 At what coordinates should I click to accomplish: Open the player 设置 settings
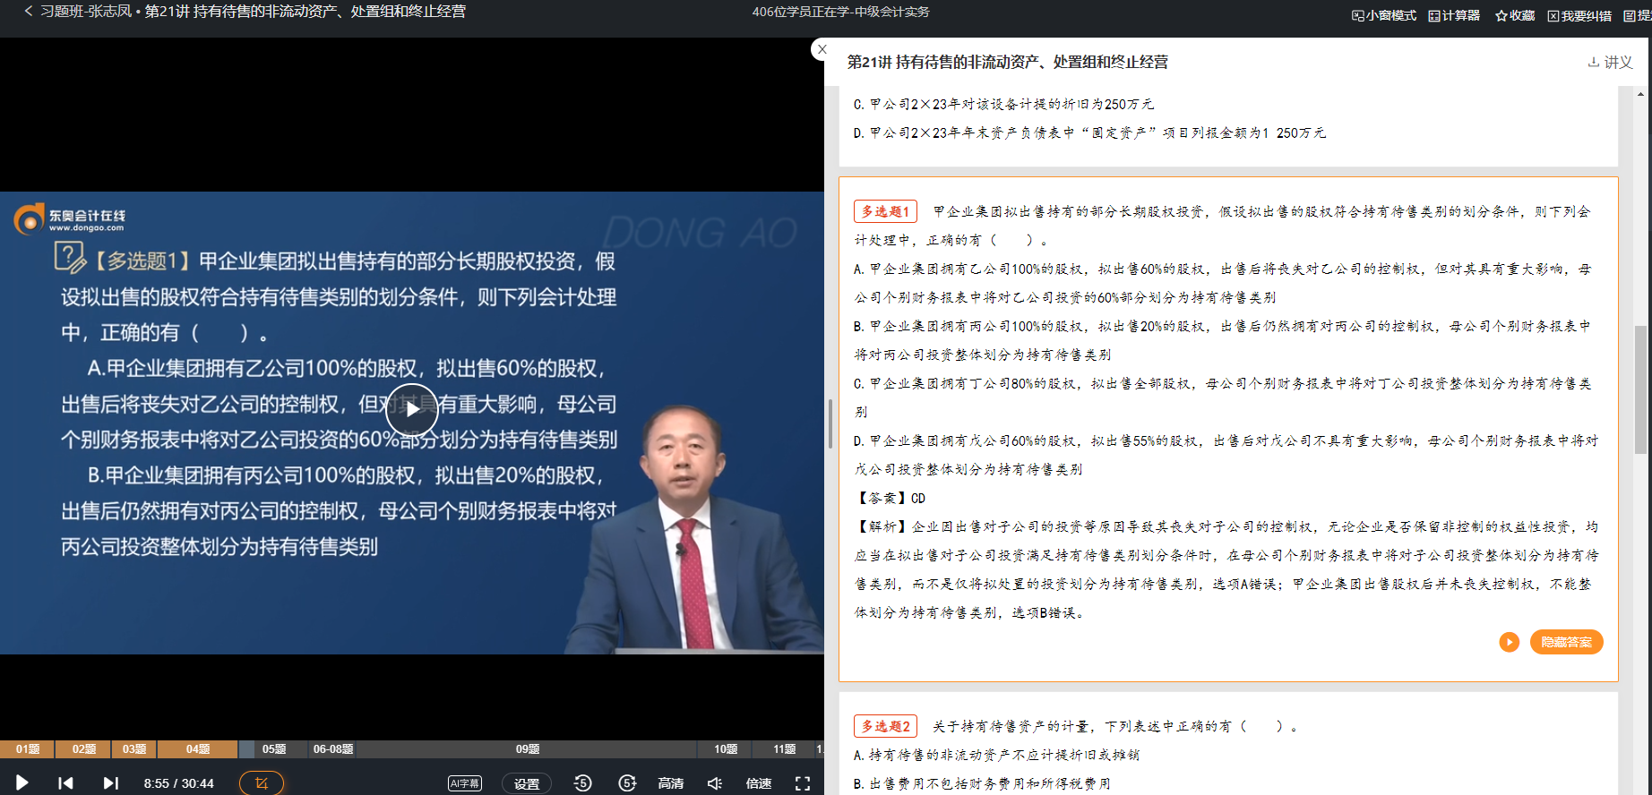pyautogui.click(x=526, y=783)
